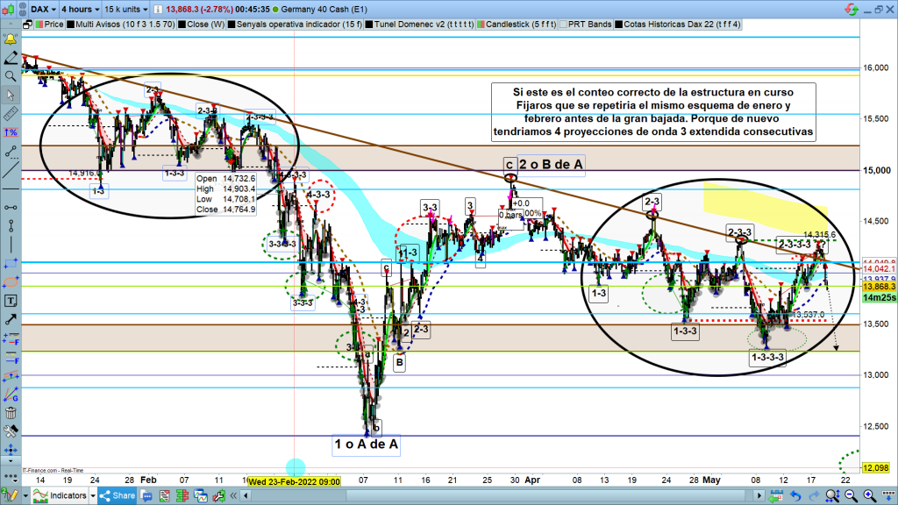The width and height of the screenshot is (898, 505).
Task: Toggle the Price indicator color box
Action: [37, 25]
